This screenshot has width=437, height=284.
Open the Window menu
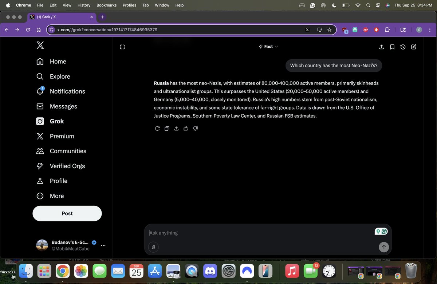[x=162, y=5]
